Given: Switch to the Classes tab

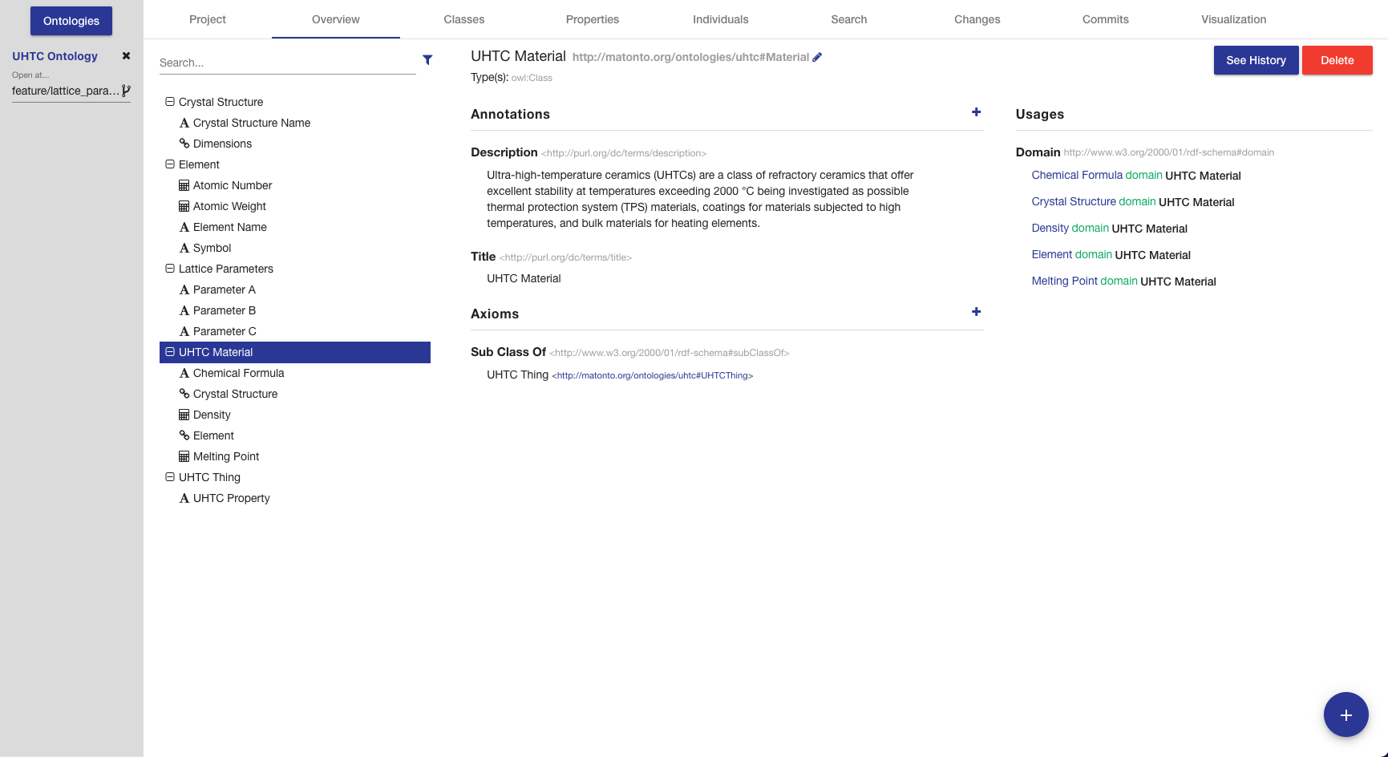Looking at the screenshot, I should [463, 19].
